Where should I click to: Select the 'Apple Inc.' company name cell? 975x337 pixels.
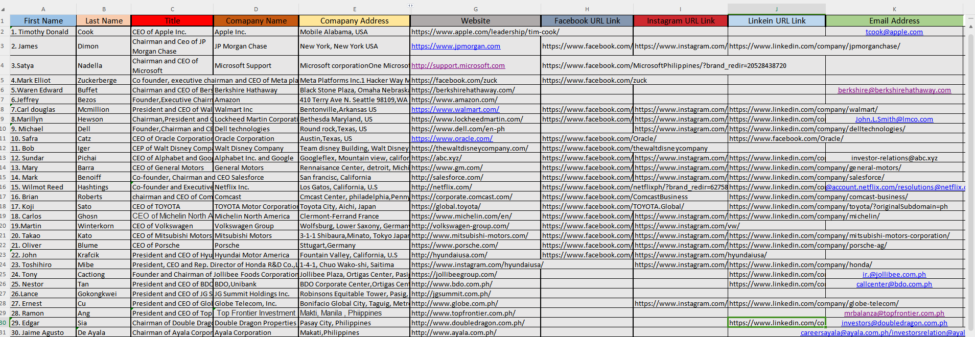click(256, 32)
